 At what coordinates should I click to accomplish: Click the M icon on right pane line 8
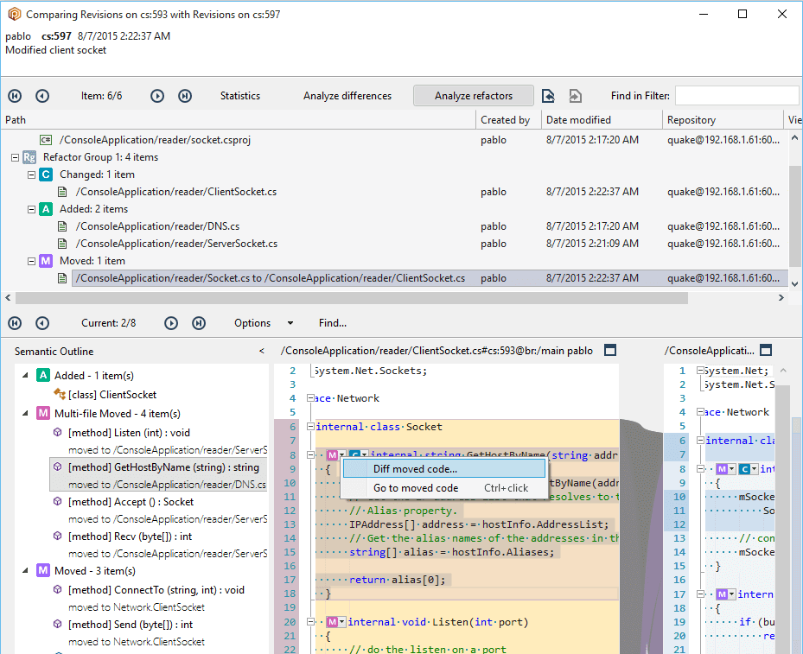pos(722,469)
